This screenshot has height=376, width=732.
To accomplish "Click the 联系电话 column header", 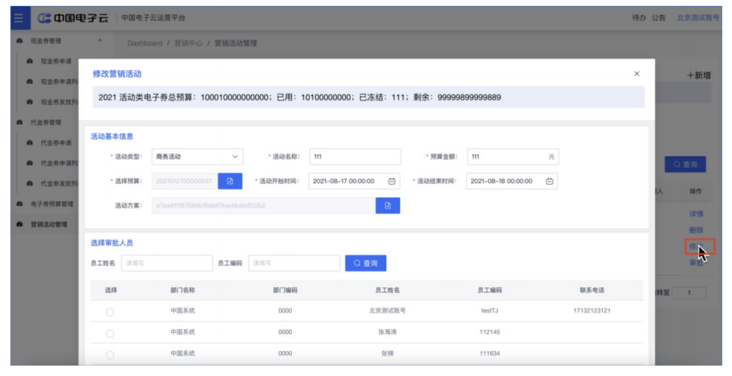I will coord(592,290).
